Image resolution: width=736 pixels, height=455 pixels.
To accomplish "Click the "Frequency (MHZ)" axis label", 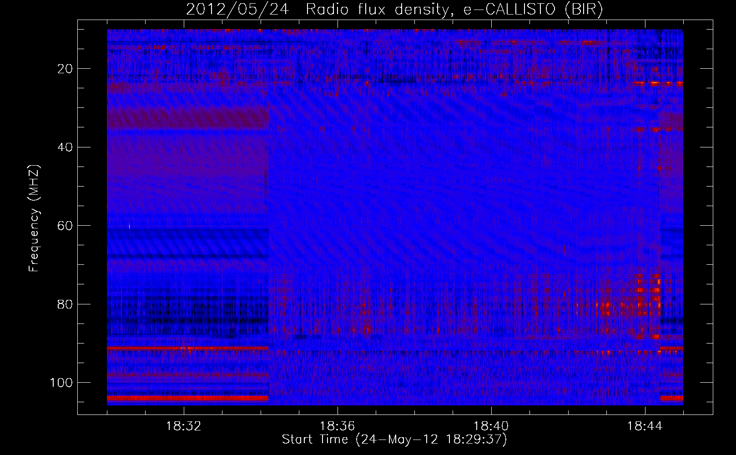I will (34, 218).
